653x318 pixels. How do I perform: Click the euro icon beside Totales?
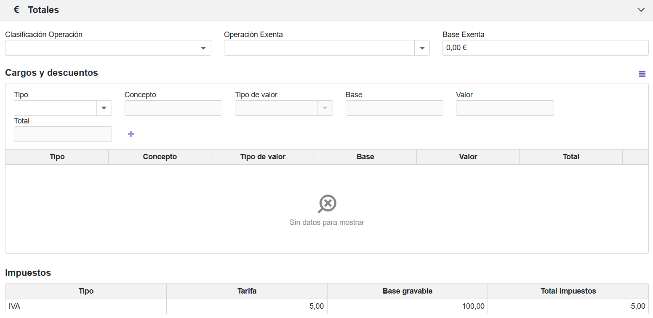16,10
